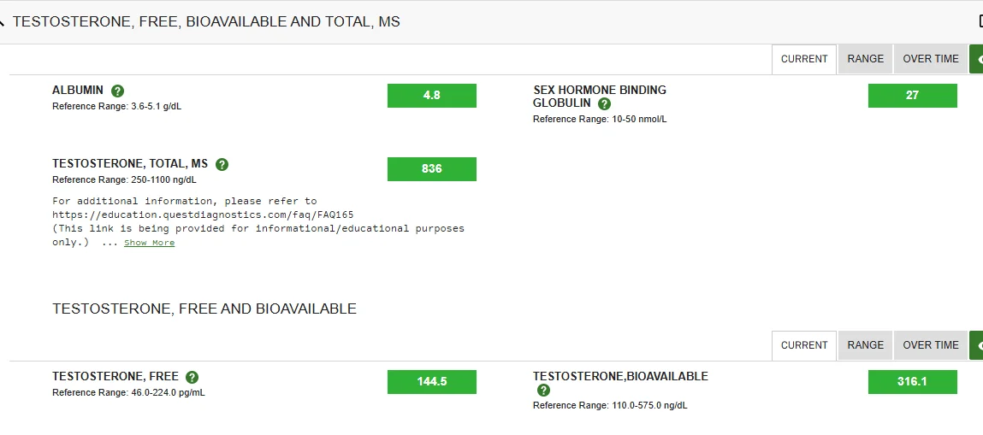Click the green 836 total testosterone value
Screen dimensions: 983x435
point(432,169)
